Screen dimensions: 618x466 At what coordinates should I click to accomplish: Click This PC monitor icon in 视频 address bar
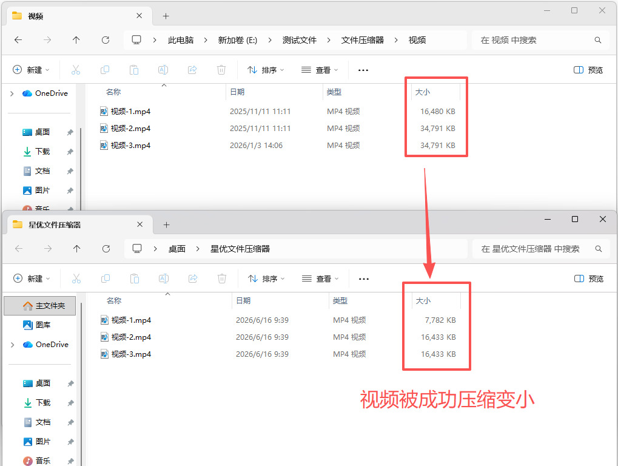click(136, 40)
